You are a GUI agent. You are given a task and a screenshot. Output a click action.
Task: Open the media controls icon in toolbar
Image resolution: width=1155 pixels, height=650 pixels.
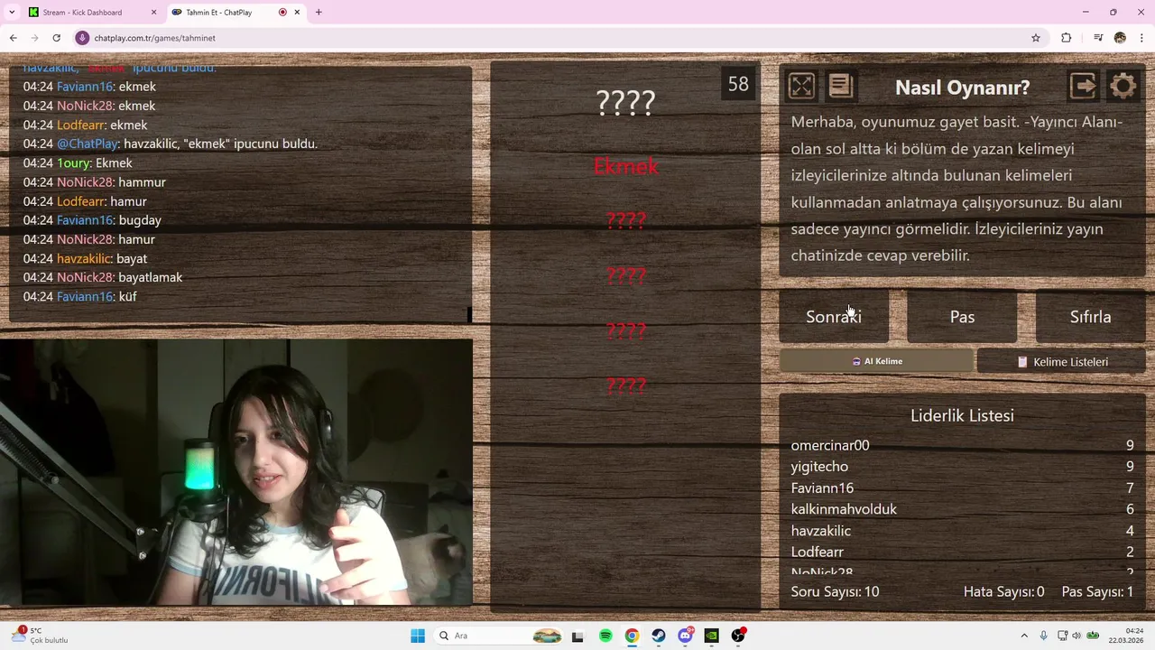pyautogui.click(x=1098, y=38)
